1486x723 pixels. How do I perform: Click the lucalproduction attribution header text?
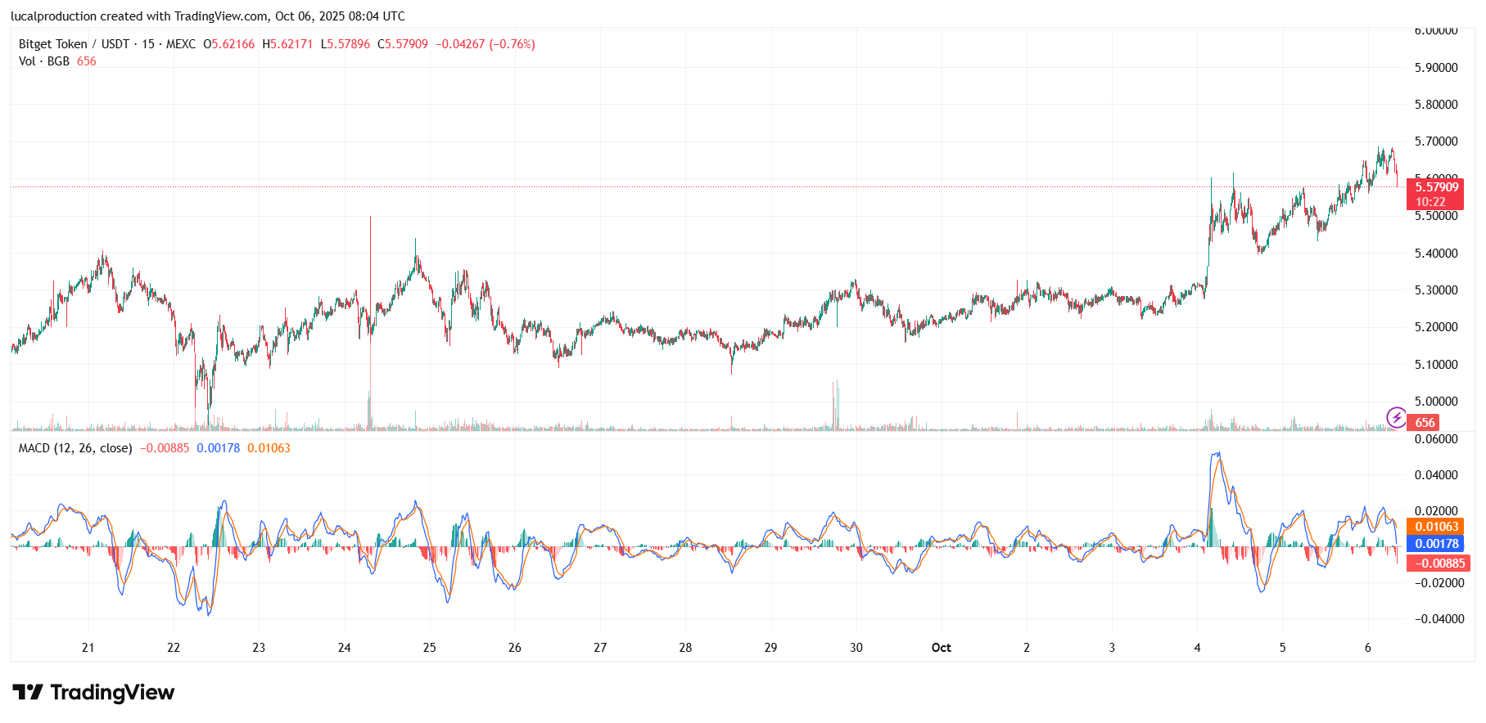[208, 16]
